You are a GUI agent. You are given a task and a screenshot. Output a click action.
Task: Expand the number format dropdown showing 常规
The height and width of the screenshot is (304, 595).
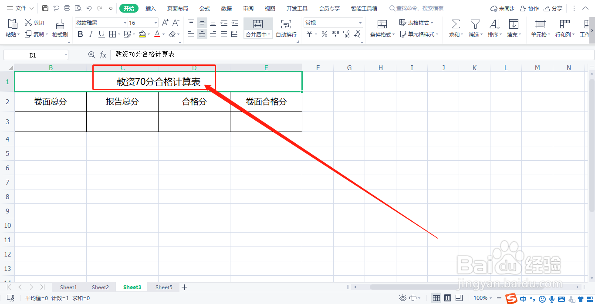(x=360, y=22)
